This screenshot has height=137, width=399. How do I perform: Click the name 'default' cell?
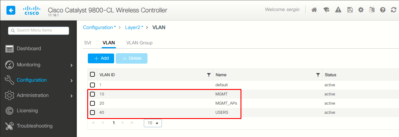pyautogui.click(x=222, y=85)
